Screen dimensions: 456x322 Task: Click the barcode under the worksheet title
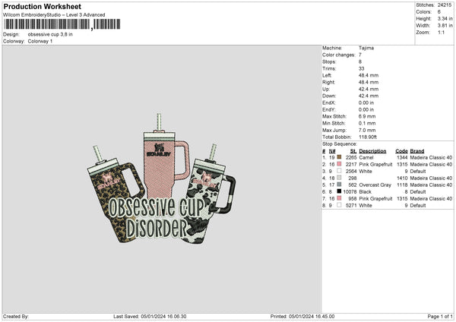(x=62, y=24)
